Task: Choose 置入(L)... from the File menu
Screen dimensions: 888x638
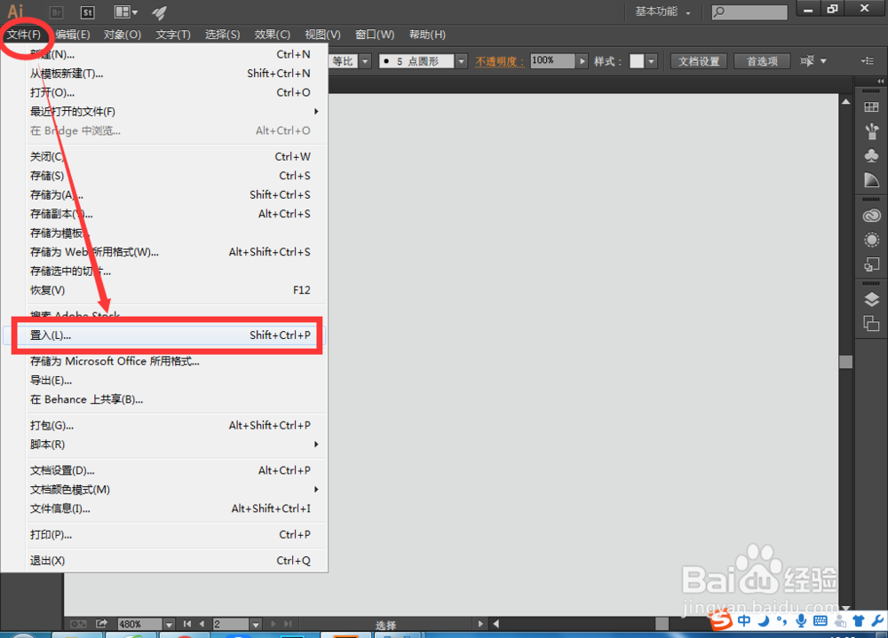Action: 165,335
